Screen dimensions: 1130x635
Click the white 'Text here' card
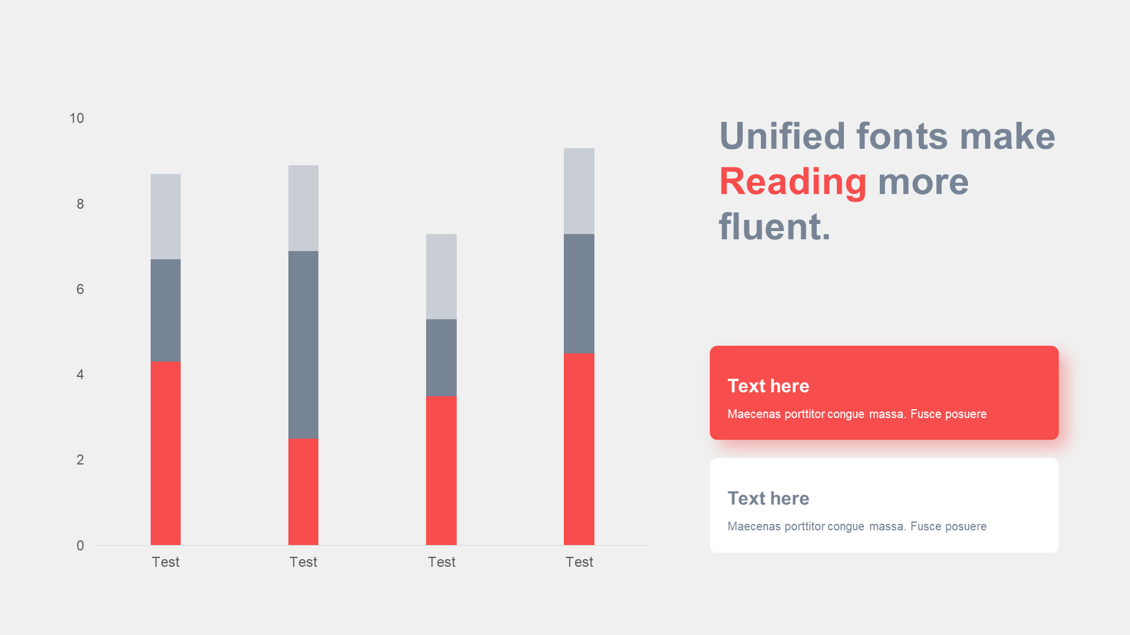pyautogui.click(x=884, y=505)
